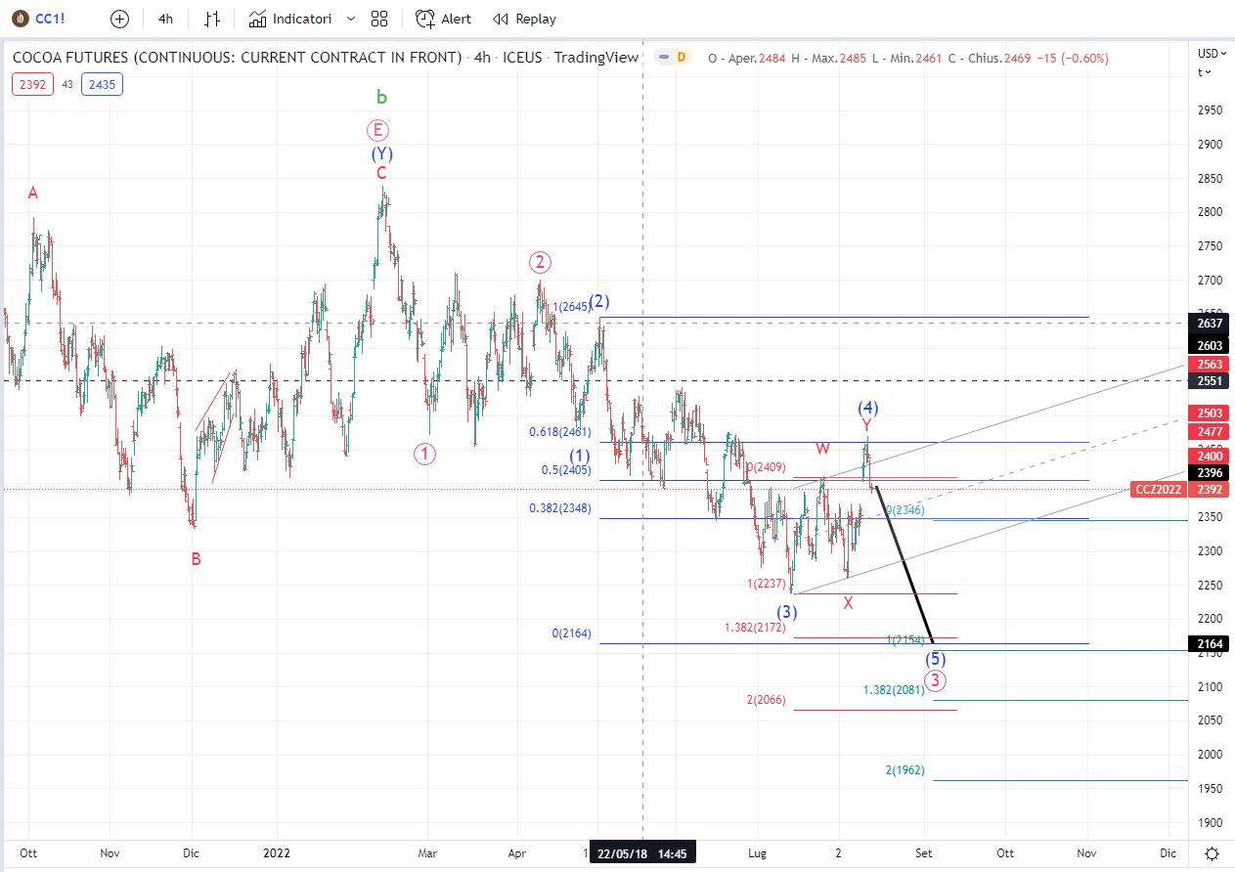Change the 4h timeframe interval
Screen dimensions: 1235x872
tap(166, 19)
